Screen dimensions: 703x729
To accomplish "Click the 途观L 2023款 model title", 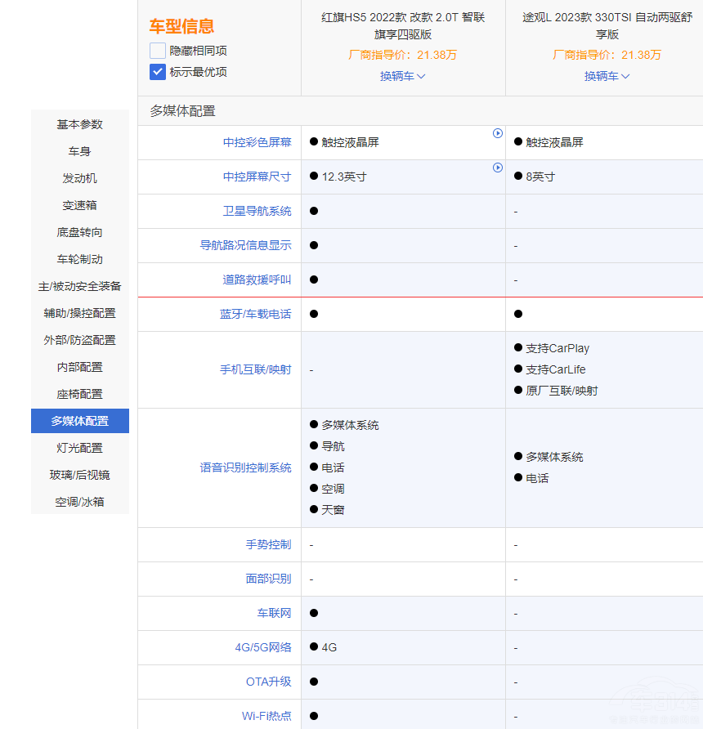I will tap(607, 25).
